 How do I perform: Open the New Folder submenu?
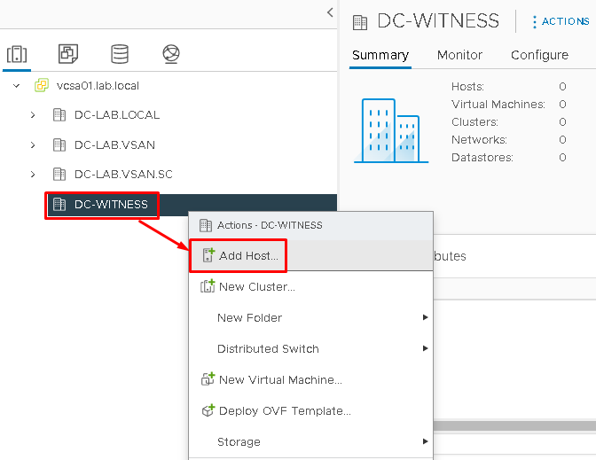coord(323,317)
